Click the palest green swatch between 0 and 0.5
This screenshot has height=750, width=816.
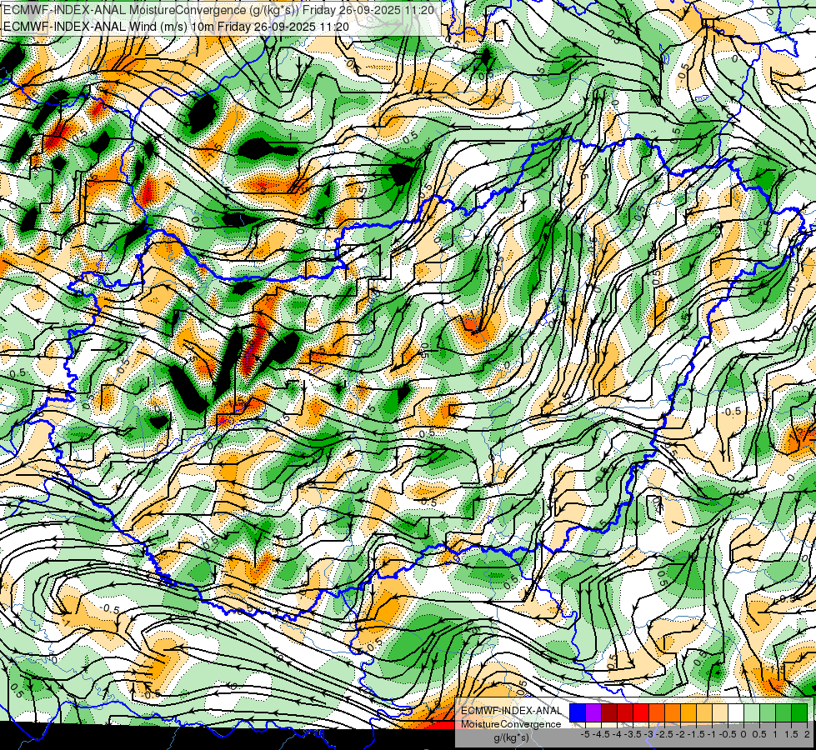752,712
